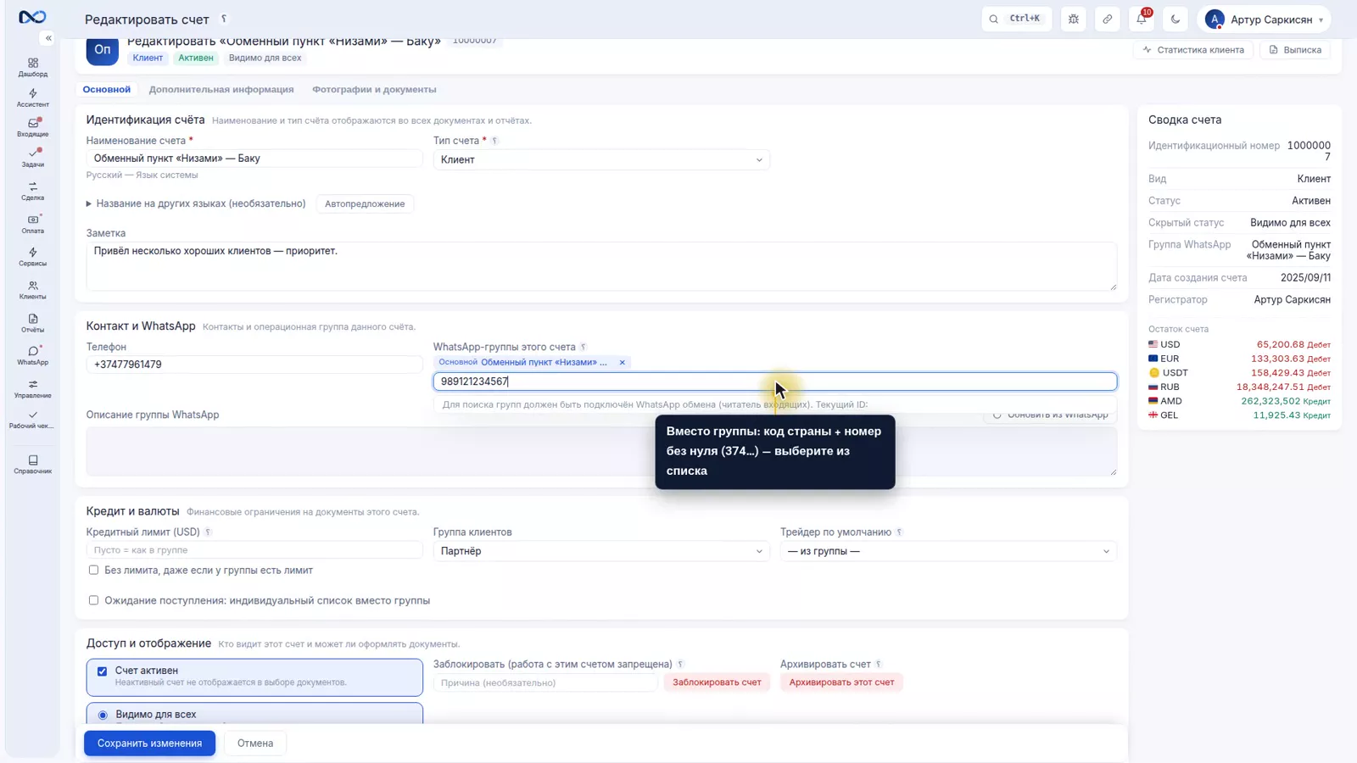Open the Дашборд sidebar icon
Image resolution: width=1357 pixels, height=763 pixels.
(x=33, y=67)
